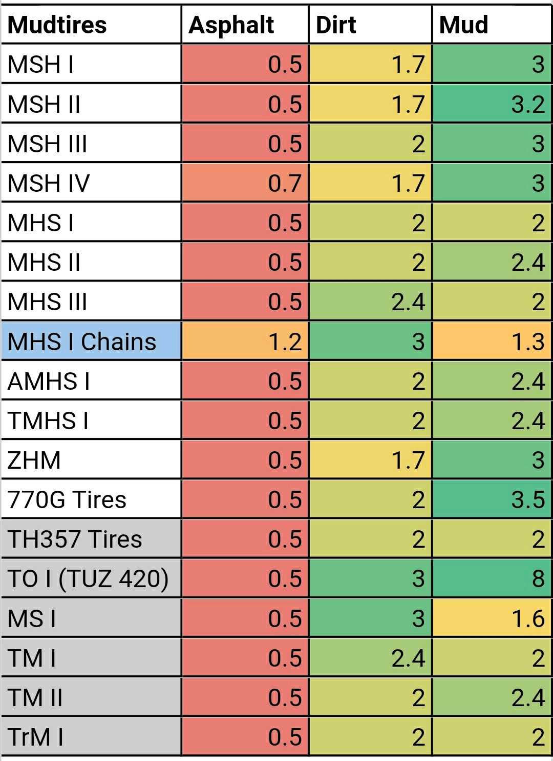Select Mud value 8 for TO I (TUZ 420)
This screenshot has width=553, height=761.
pos(492,578)
